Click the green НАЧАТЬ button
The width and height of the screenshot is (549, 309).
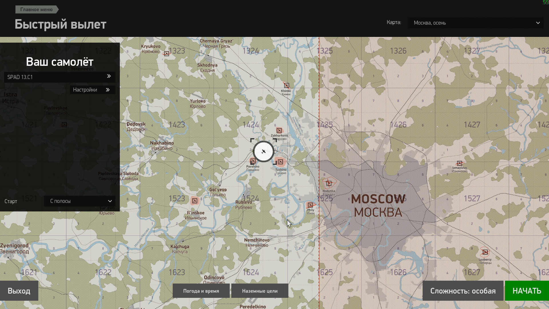[x=527, y=291]
